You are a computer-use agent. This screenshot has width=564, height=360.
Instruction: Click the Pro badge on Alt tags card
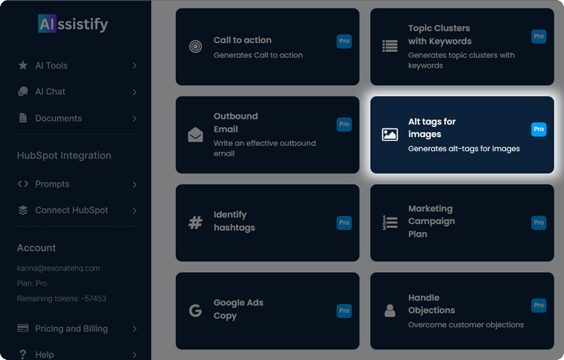(x=538, y=129)
